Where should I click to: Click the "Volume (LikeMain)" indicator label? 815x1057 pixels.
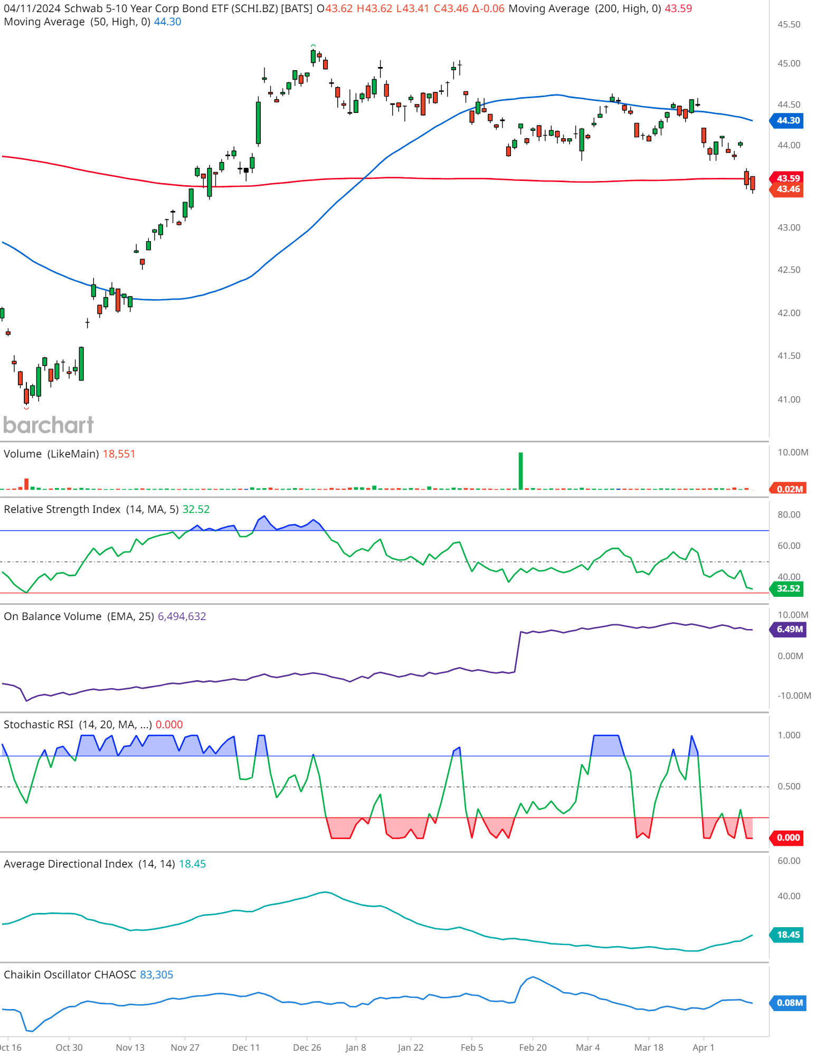pyautogui.click(x=51, y=454)
